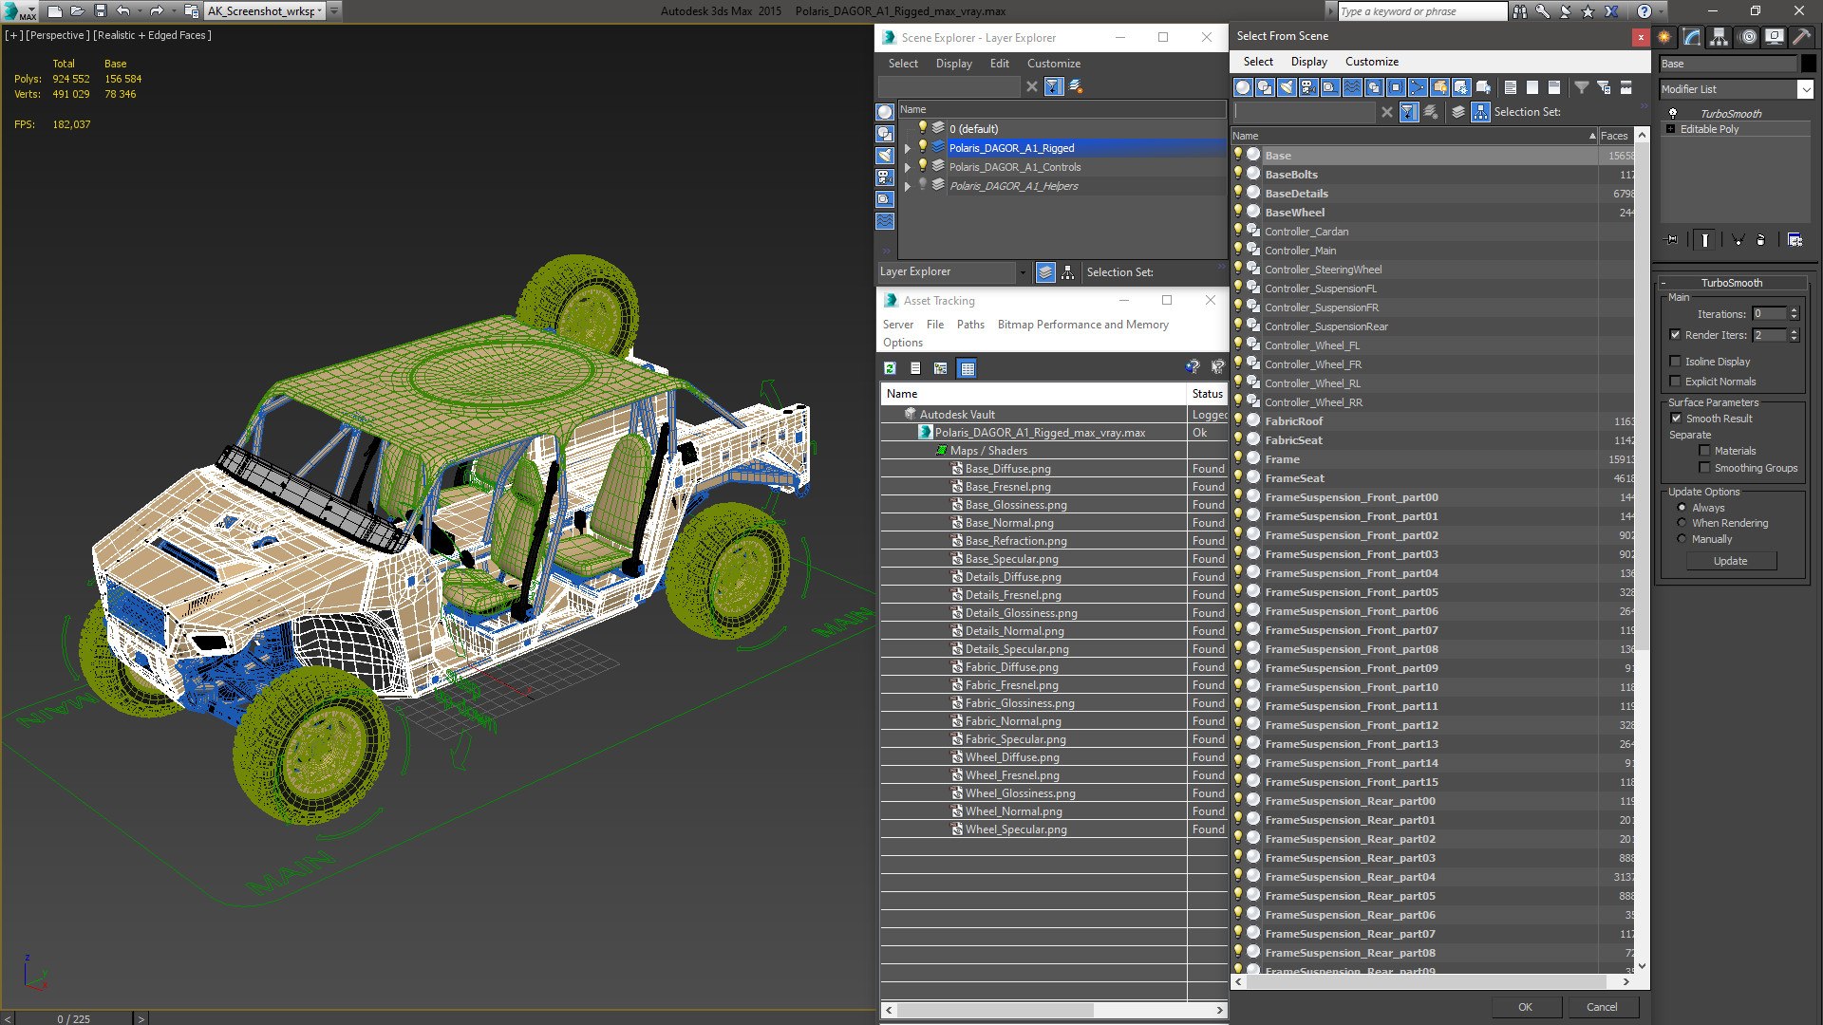Open Scene Explorer Edit menu
The height and width of the screenshot is (1025, 1823).
click(1000, 64)
